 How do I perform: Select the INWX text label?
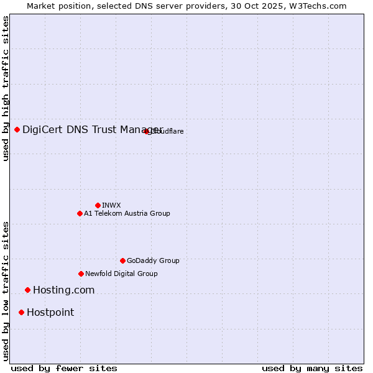coord(111,205)
